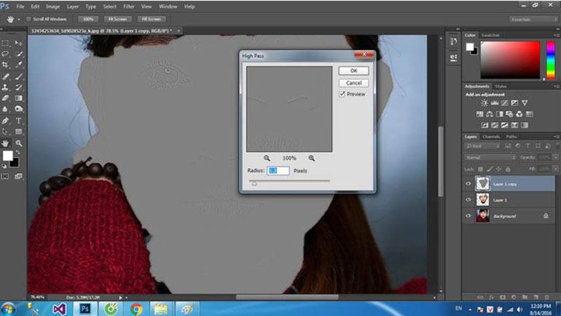
Task: Select the Rectangular Marquee tool
Action: [x=5, y=43]
